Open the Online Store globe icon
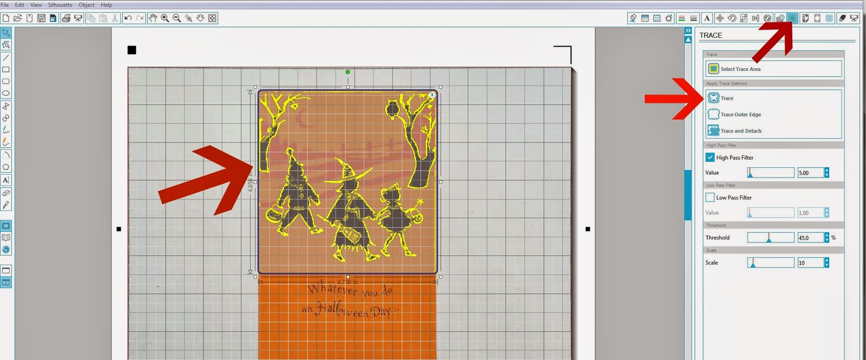 6,250
